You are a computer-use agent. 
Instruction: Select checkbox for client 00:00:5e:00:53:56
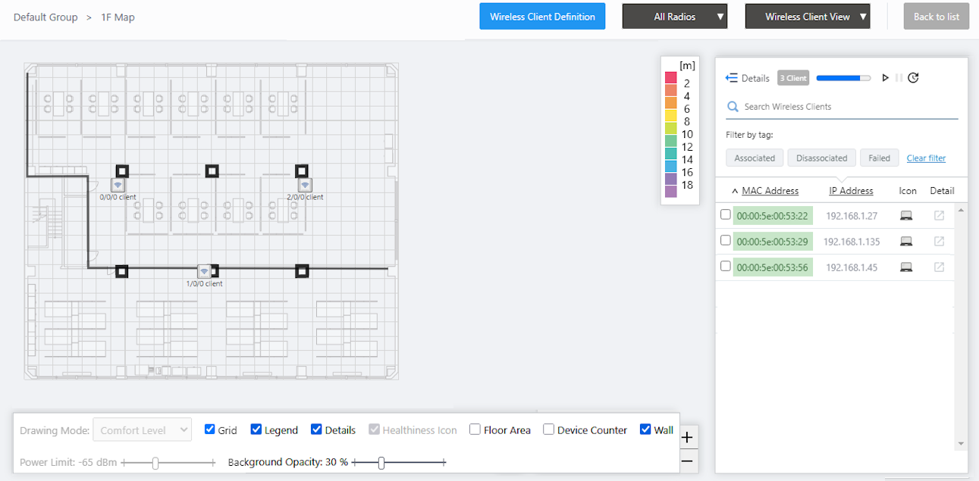(x=726, y=267)
